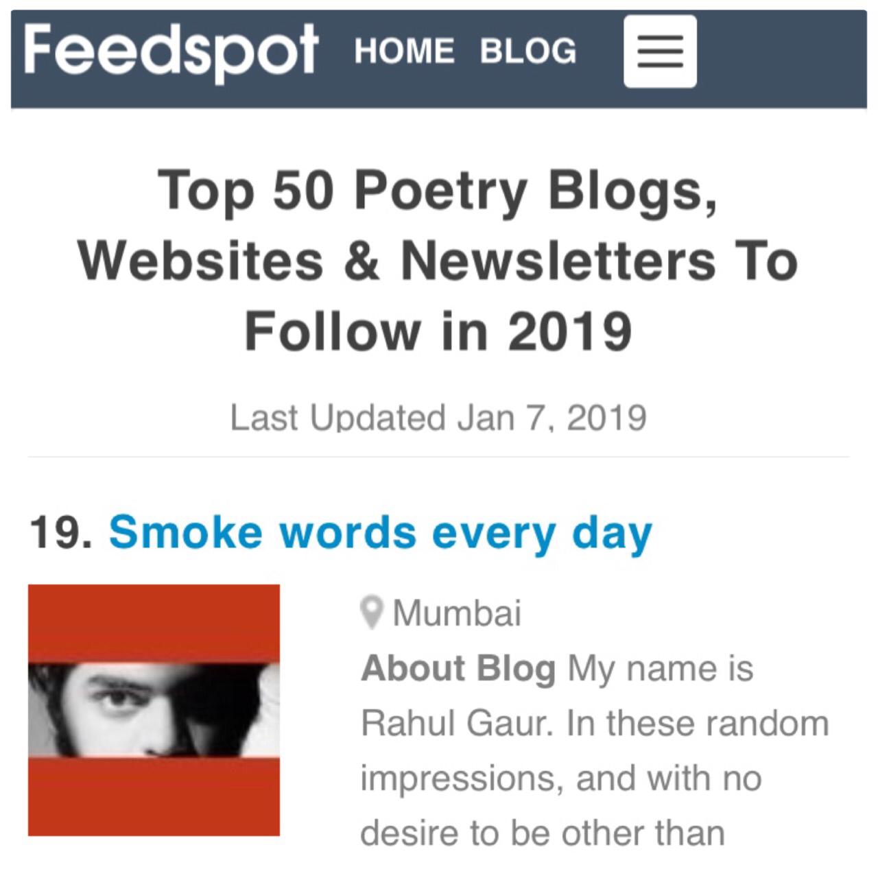Click "impressions, and with no" description line
This screenshot has width=878, height=878.
click(561, 778)
